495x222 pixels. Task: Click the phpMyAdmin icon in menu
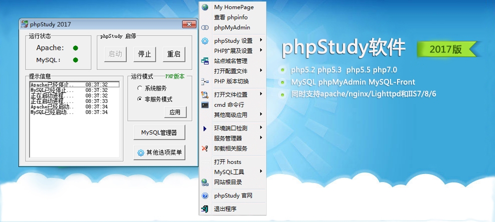coord(205,28)
